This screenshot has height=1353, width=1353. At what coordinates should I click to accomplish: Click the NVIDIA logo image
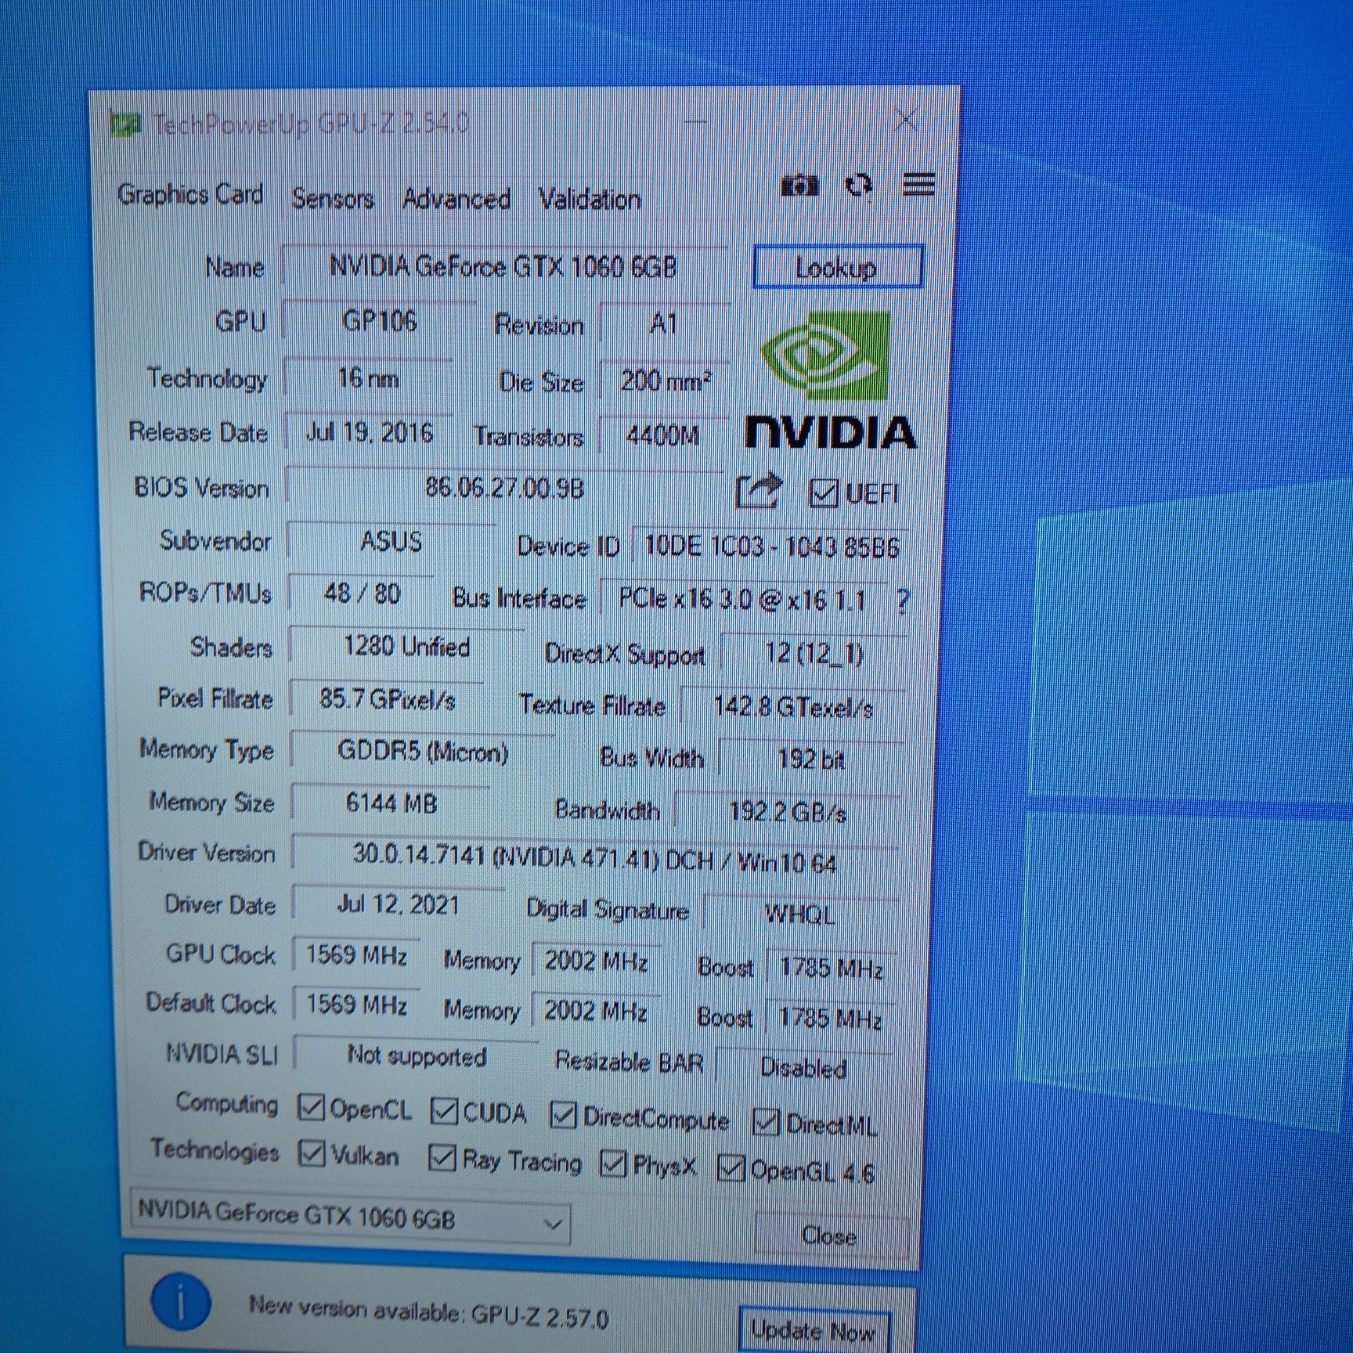[x=830, y=381]
